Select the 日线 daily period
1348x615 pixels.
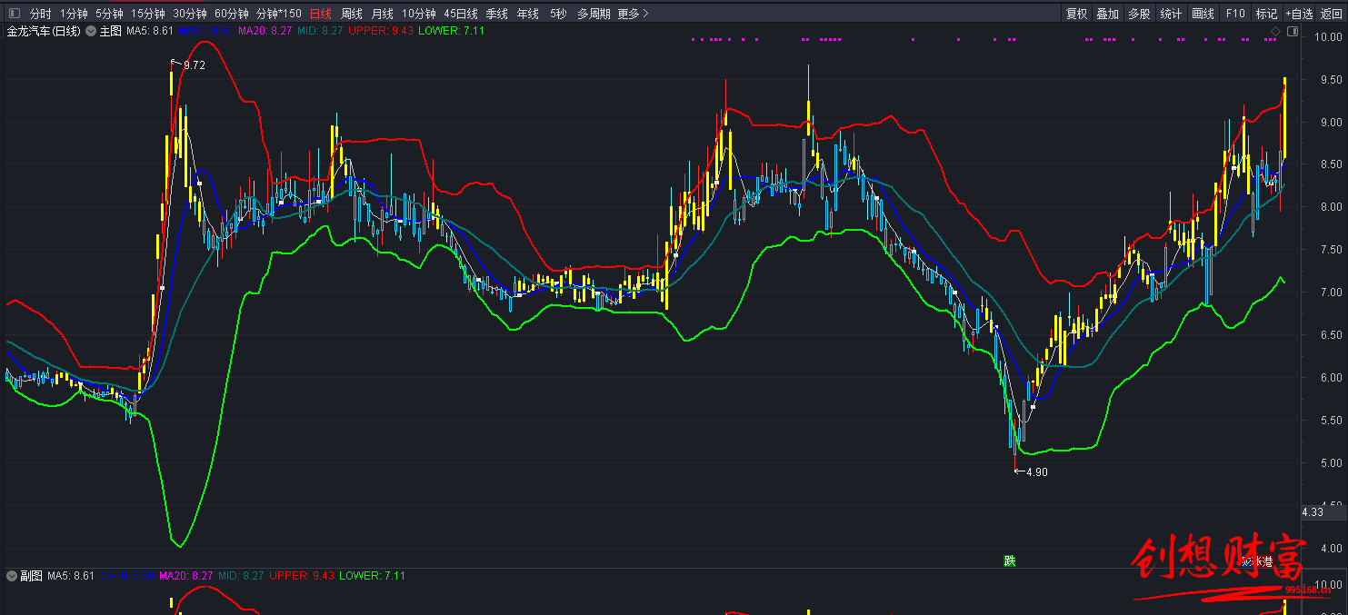coord(321,14)
